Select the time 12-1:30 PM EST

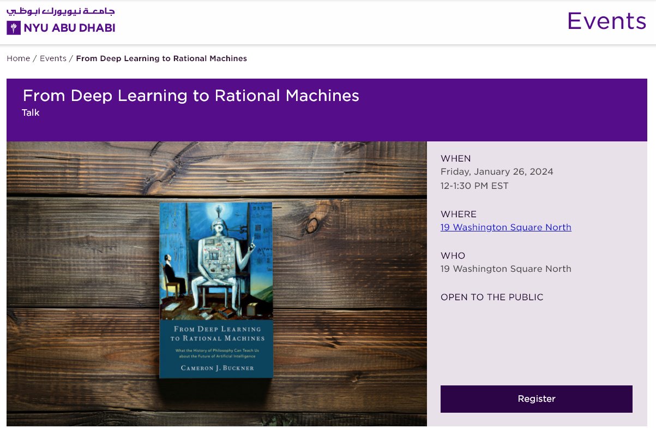[x=474, y=186]
